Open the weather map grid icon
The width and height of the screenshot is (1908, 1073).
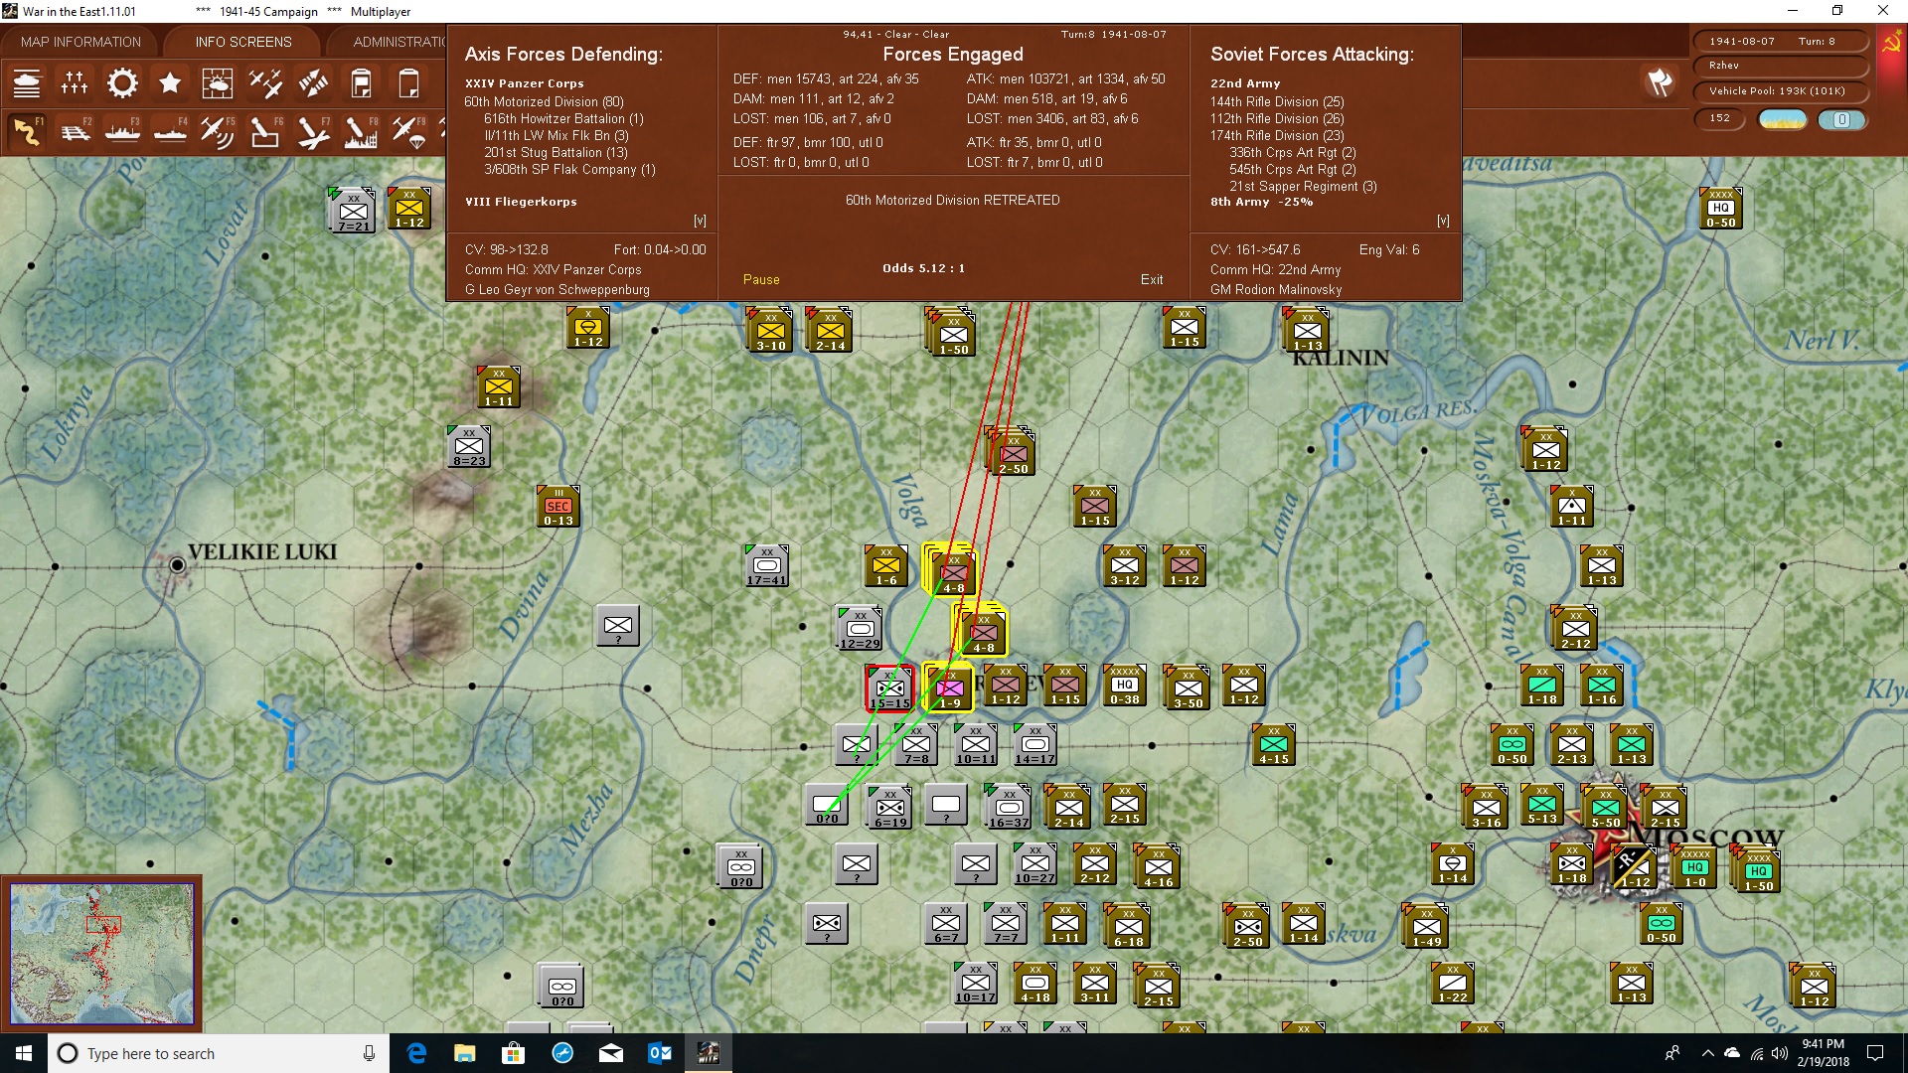[x=217, y=83]
